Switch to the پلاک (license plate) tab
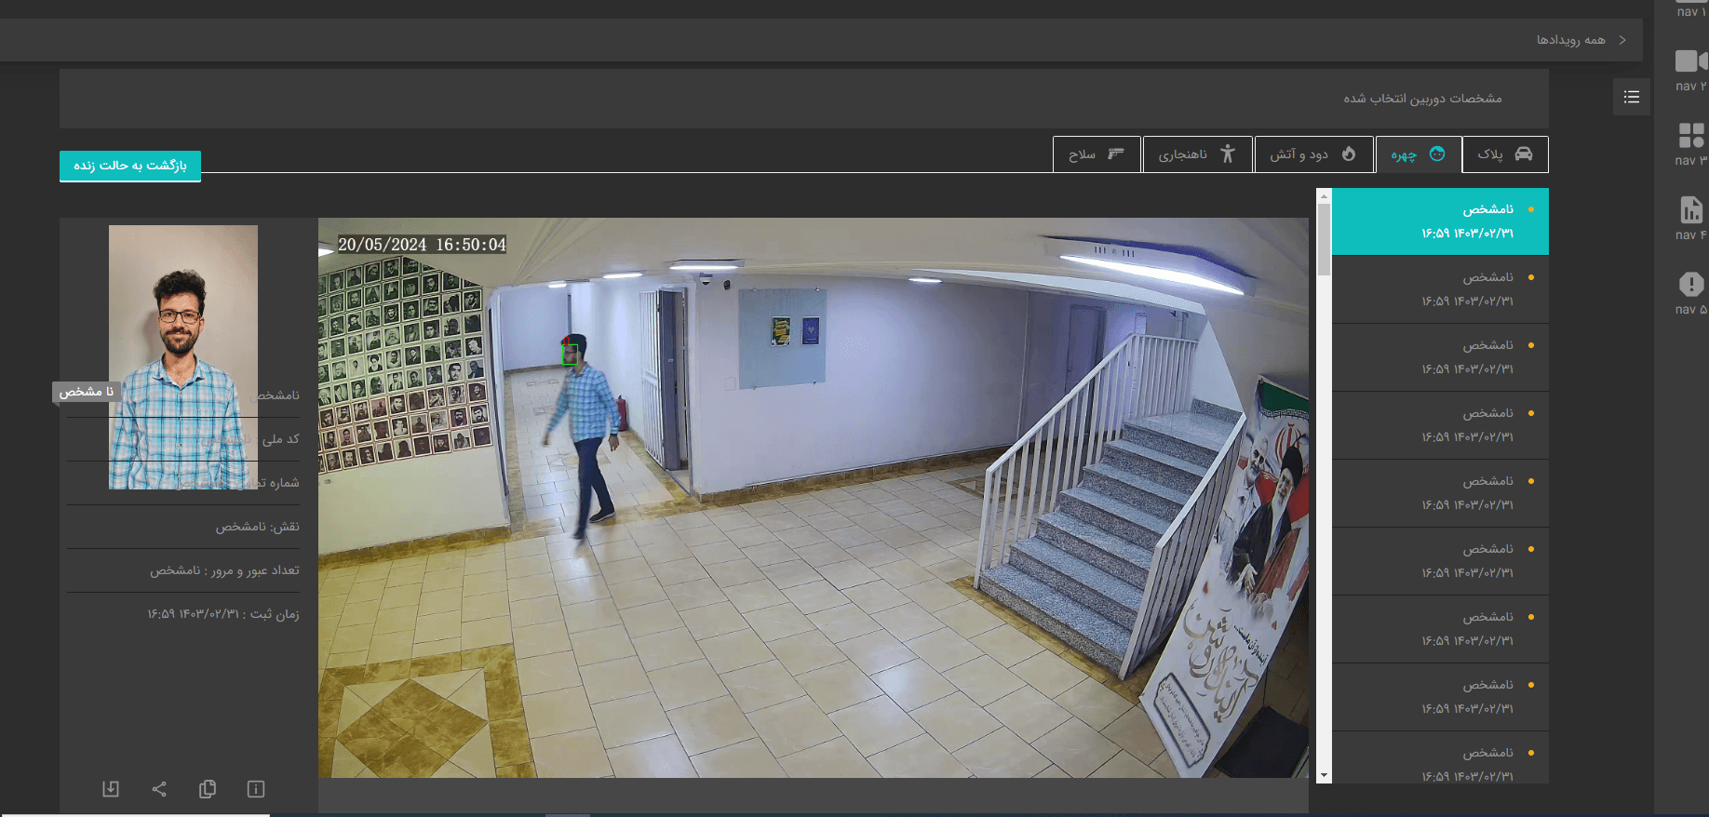1709x817 pixels. pos(1505,154)
